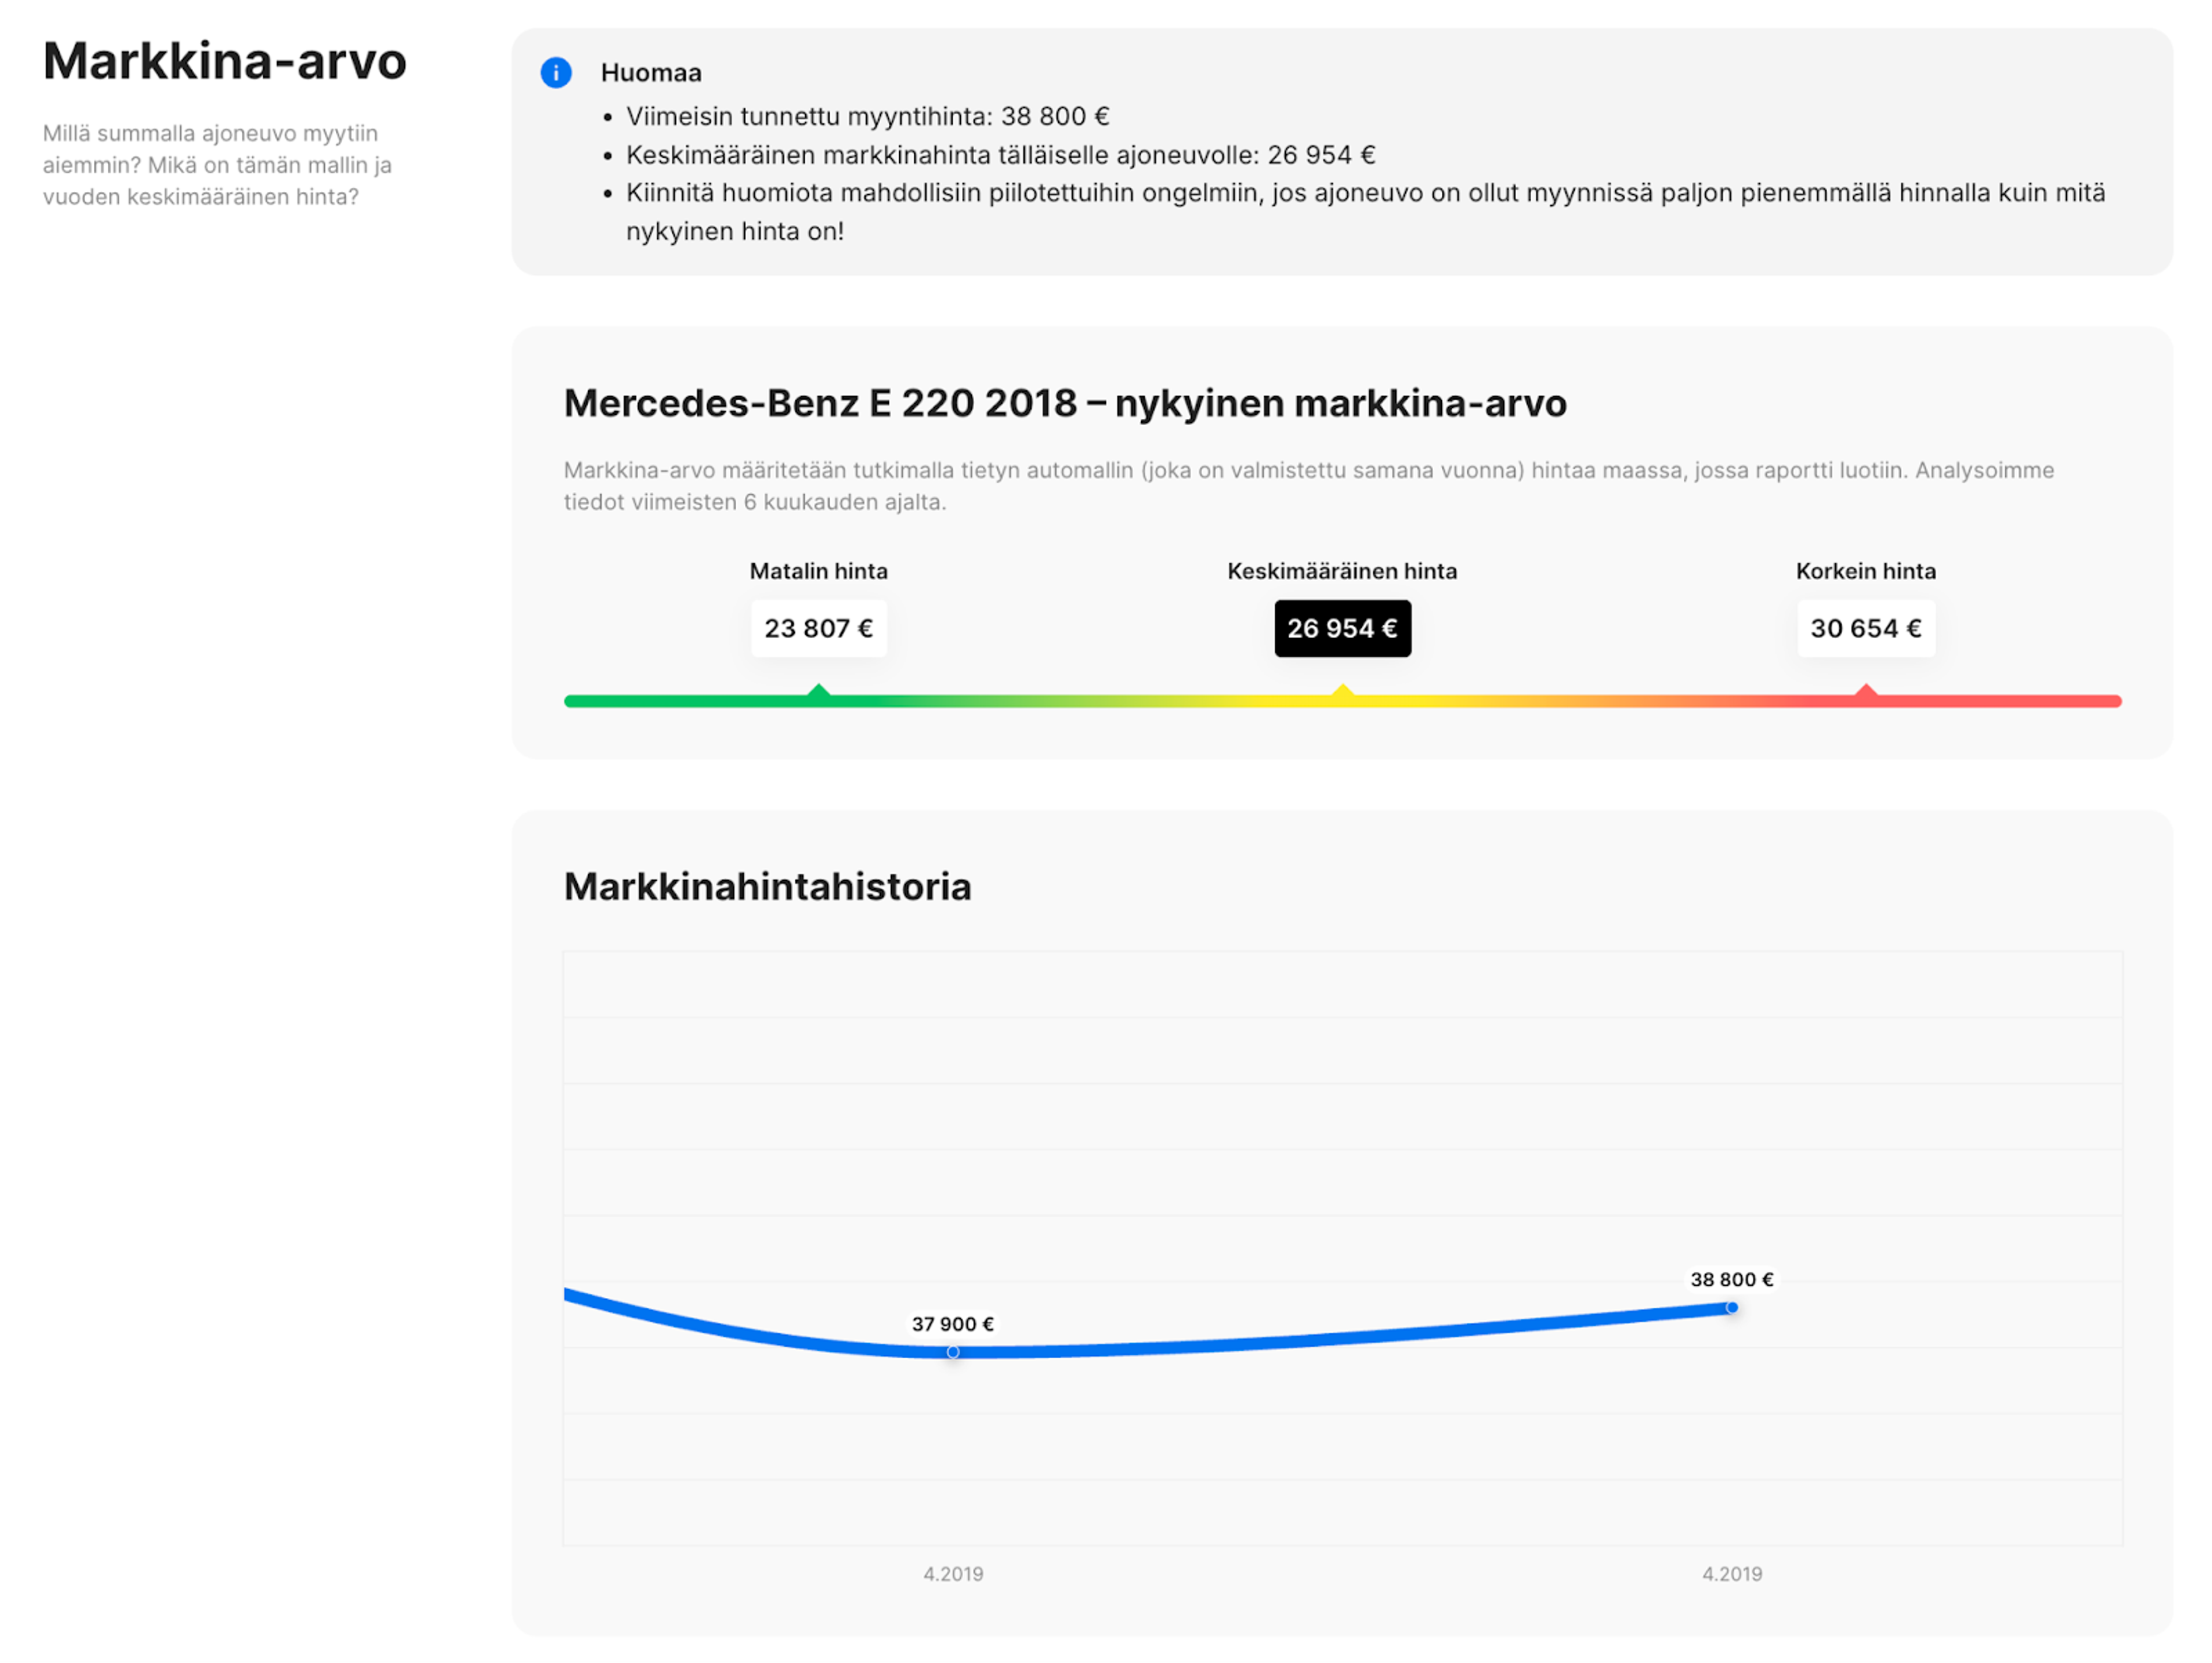Select the 30 654 € highest price box
The height and width of the screenshot is (1663, 2212).
pos(1865,628)
